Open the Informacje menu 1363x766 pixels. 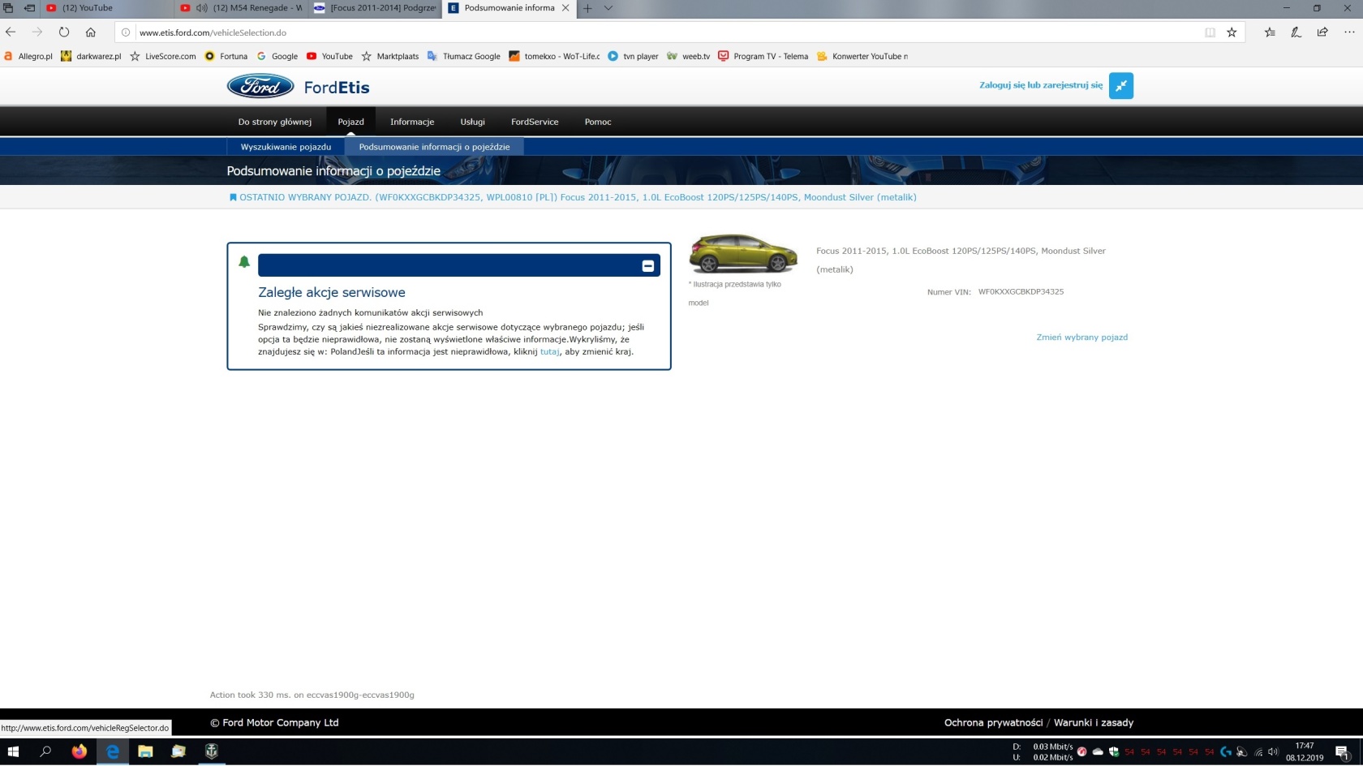(x=411, y=122)
